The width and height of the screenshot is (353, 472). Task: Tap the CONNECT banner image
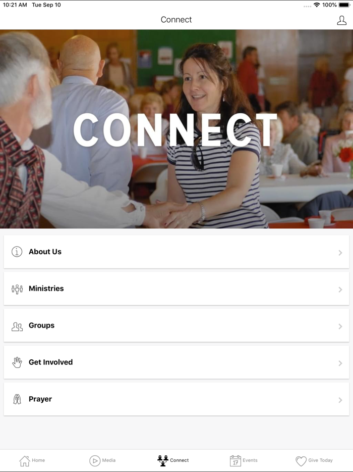coord(177,129)
